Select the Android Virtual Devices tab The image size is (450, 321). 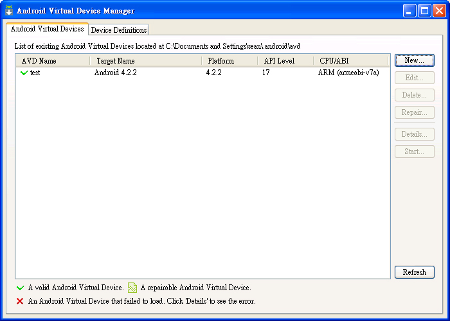tap(47, 29)
